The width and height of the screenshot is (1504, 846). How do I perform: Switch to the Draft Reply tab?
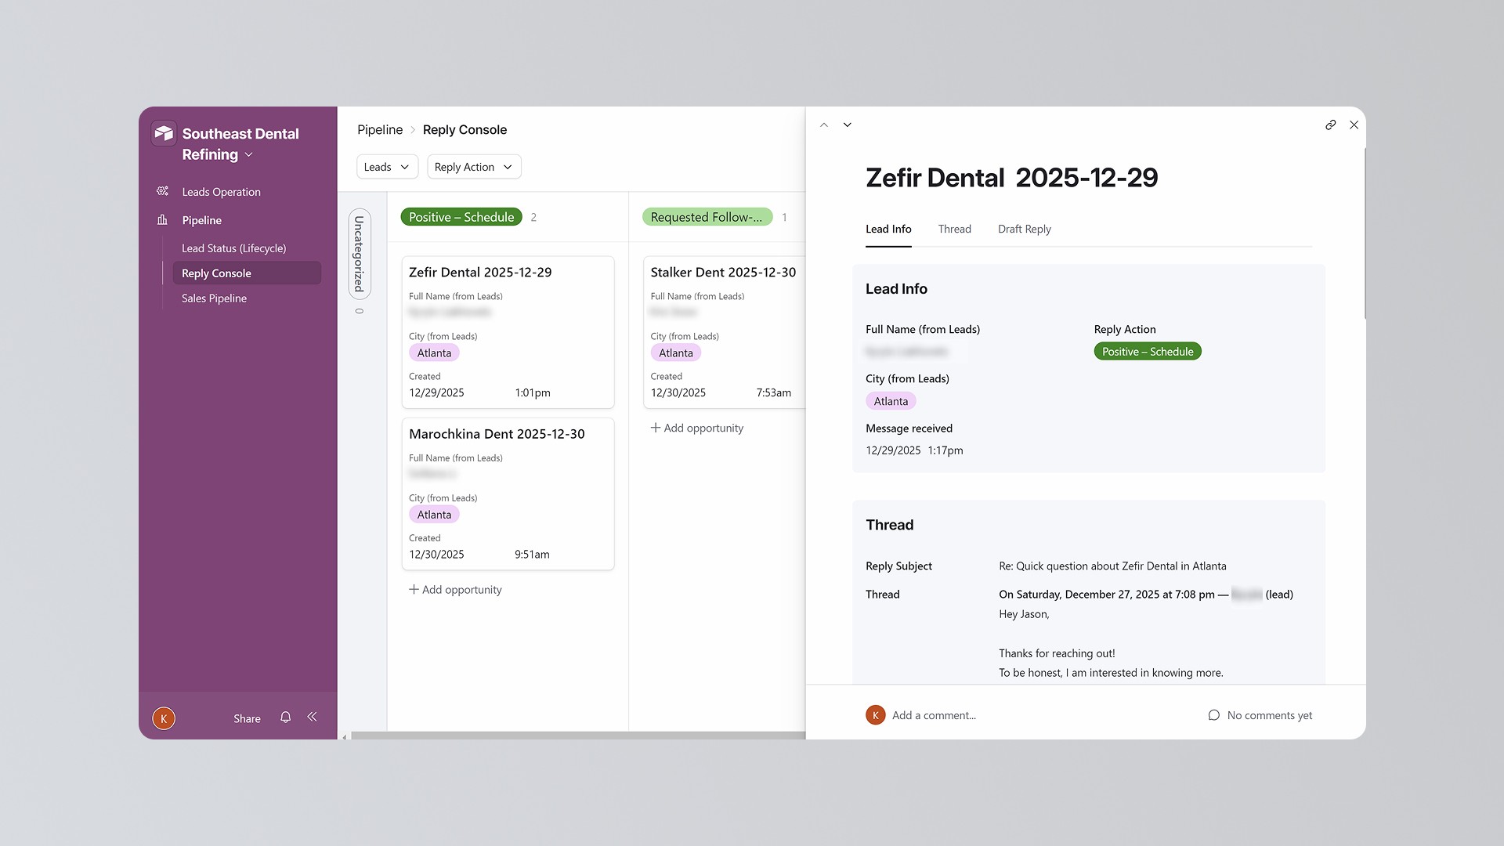point(1024,229)
